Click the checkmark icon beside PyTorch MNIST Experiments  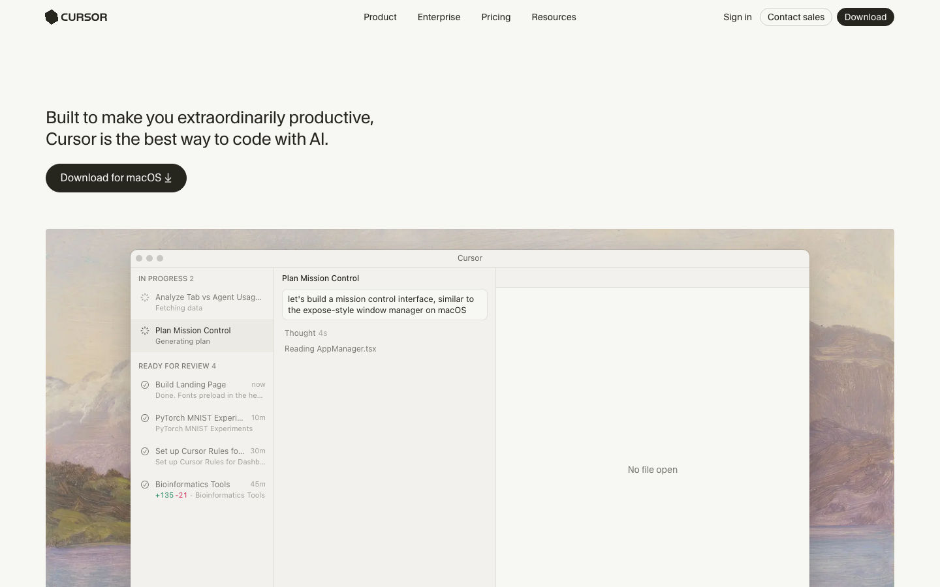(145, 418)
